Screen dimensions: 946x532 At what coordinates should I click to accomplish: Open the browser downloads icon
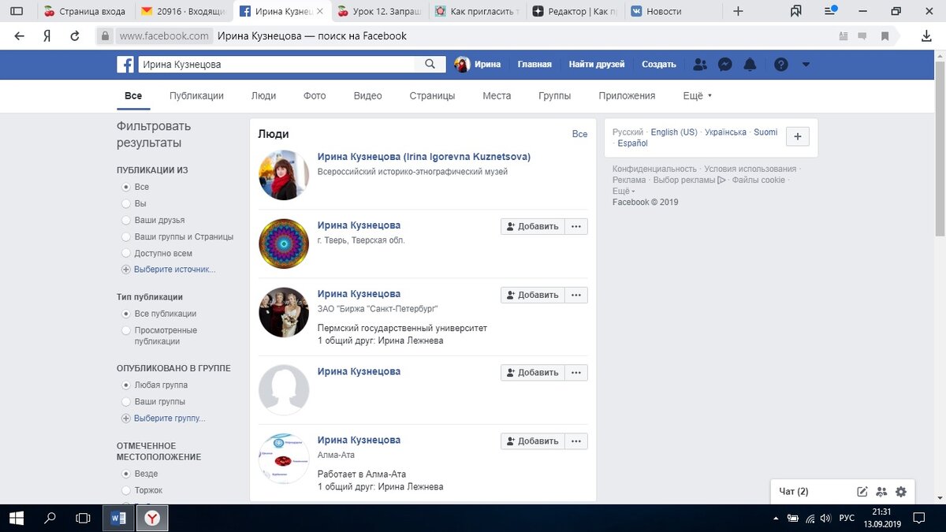(927, 36)
